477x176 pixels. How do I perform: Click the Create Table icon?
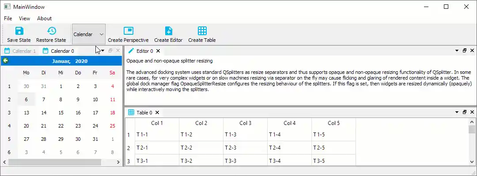202,31
